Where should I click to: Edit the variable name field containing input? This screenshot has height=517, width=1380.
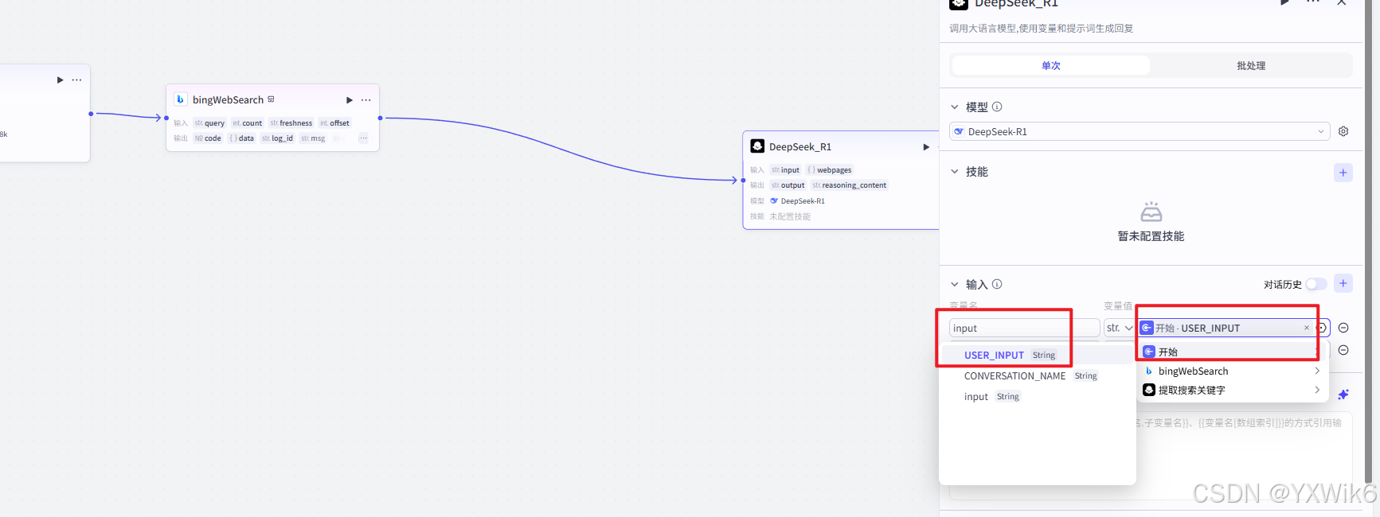[1024, 328]
